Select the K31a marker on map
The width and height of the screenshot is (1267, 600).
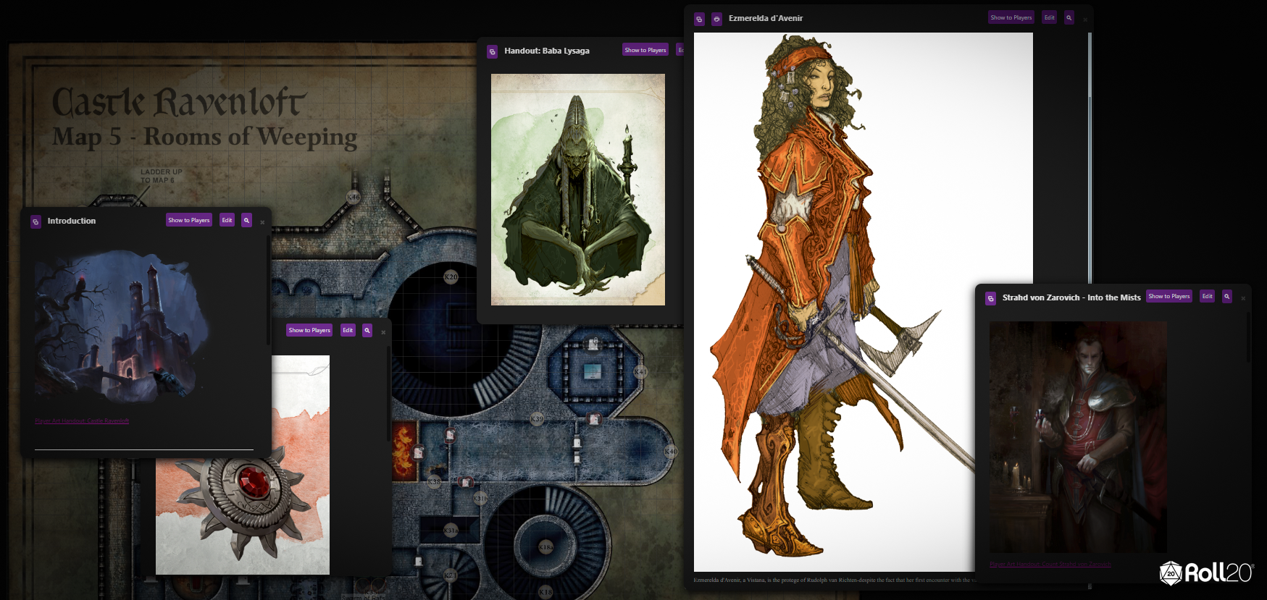[451, 531]
